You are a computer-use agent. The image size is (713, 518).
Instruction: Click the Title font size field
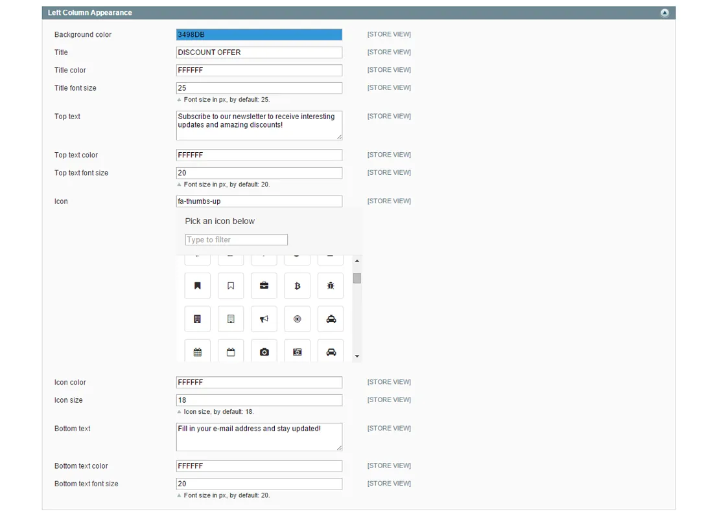(259, 87)
